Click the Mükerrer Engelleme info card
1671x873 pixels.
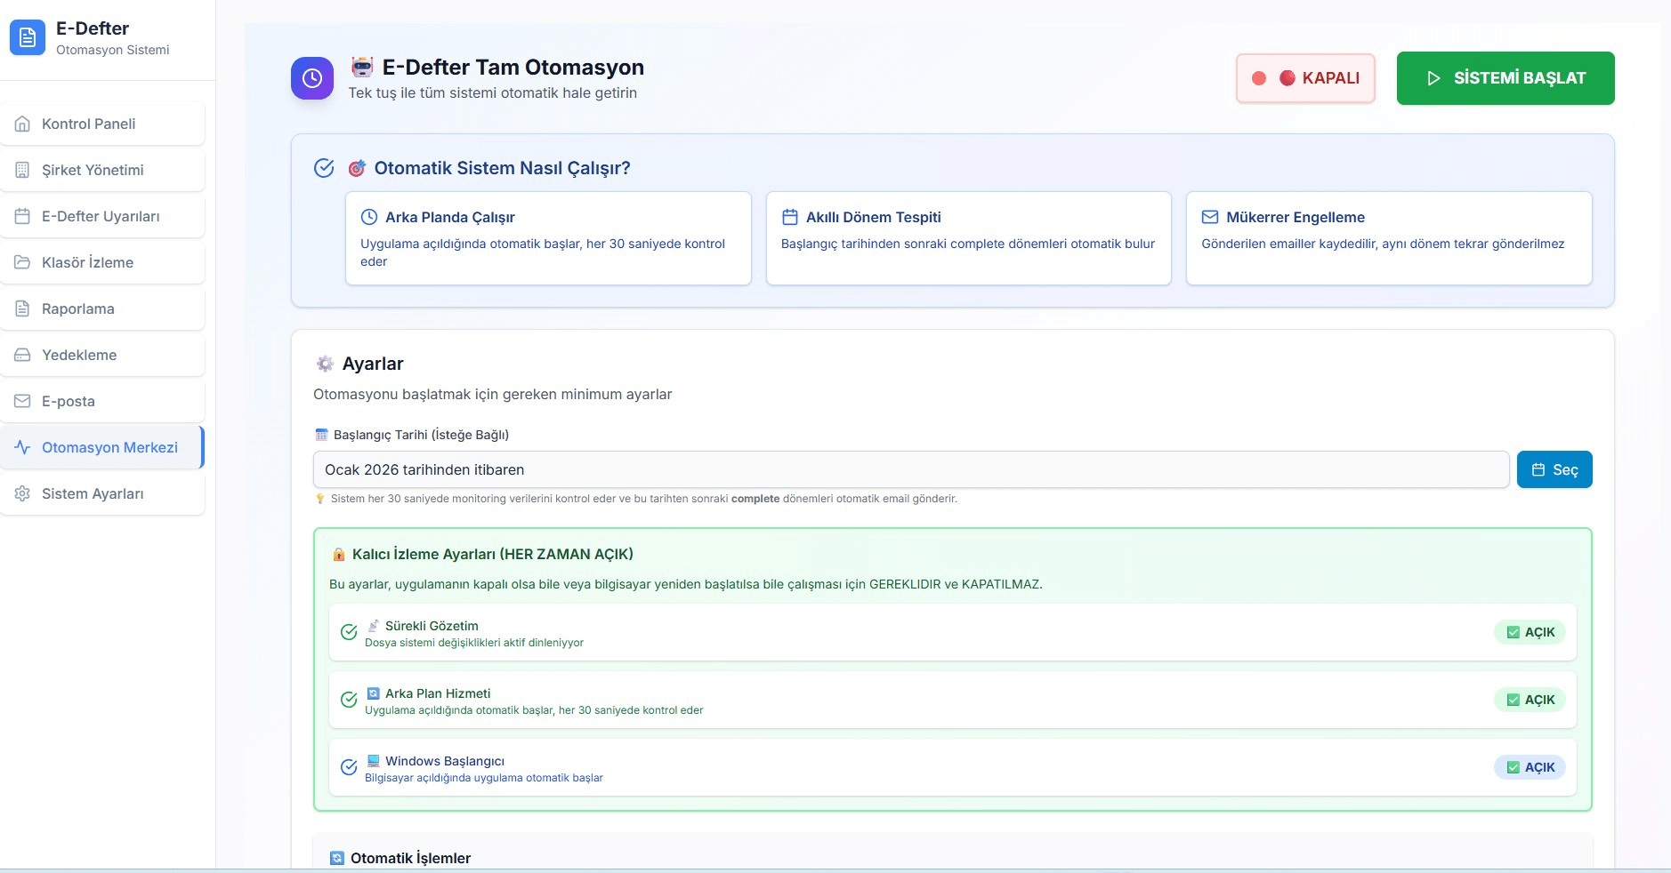1388,238
